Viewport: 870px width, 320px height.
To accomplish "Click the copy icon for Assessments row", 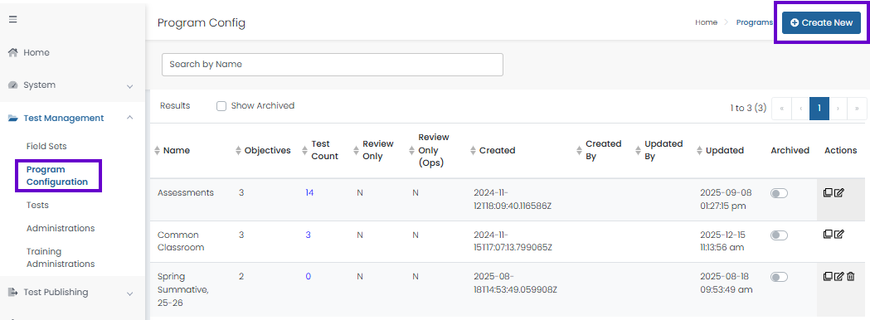I will point(828,193).
